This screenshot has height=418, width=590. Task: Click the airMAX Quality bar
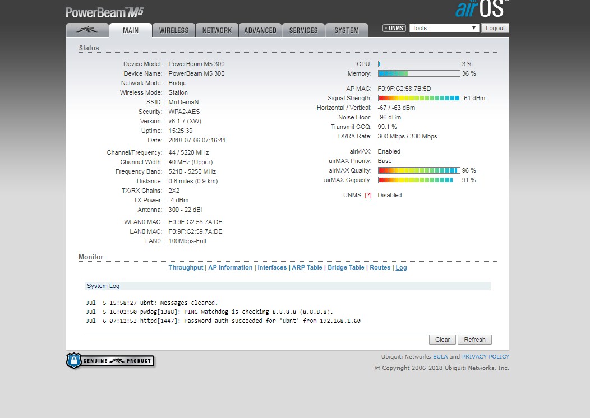[419, 170]
